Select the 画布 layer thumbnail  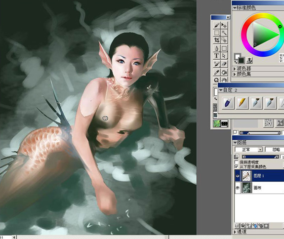coord(246,188)
